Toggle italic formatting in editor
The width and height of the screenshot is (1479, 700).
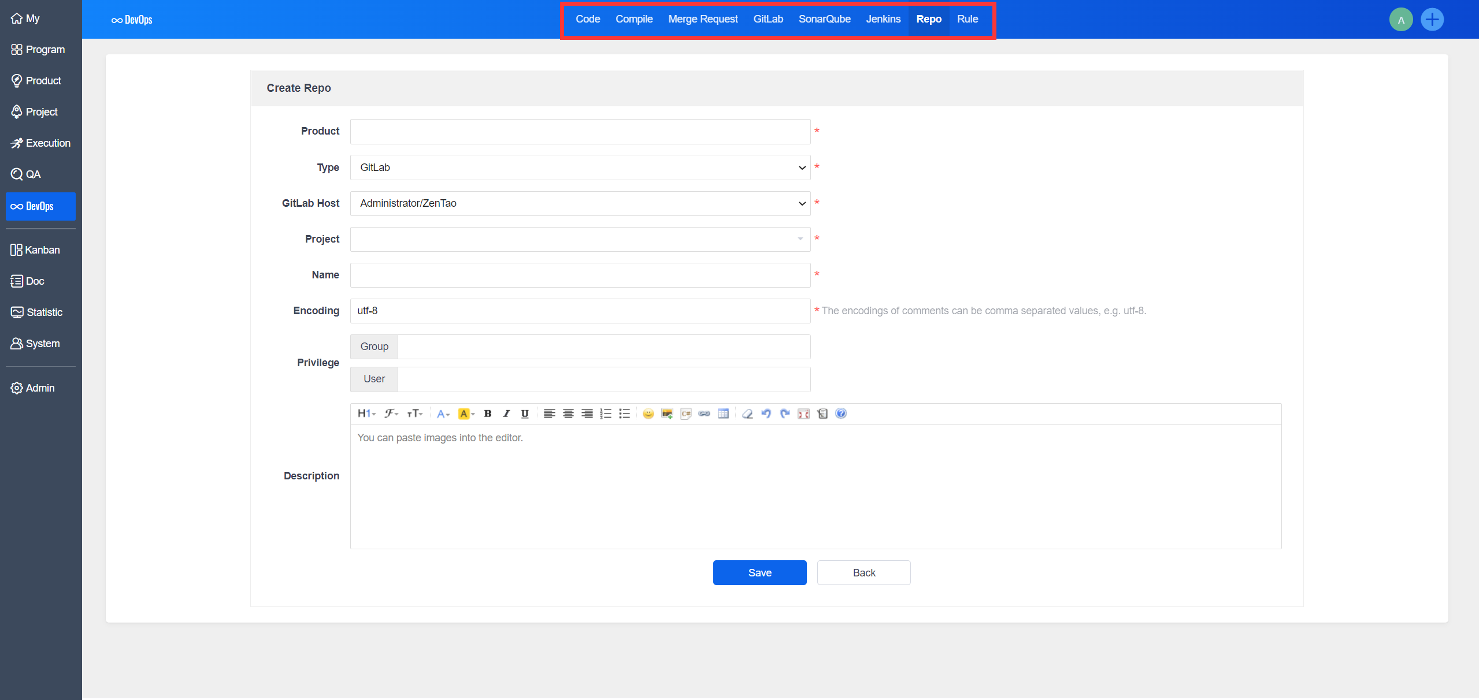(x=506, y=414)
